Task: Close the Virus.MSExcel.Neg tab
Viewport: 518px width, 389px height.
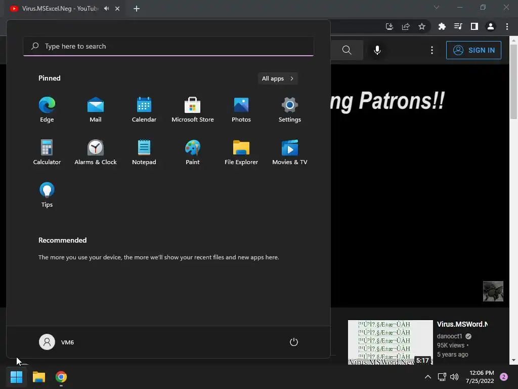Action: click(x=117, y=9)
